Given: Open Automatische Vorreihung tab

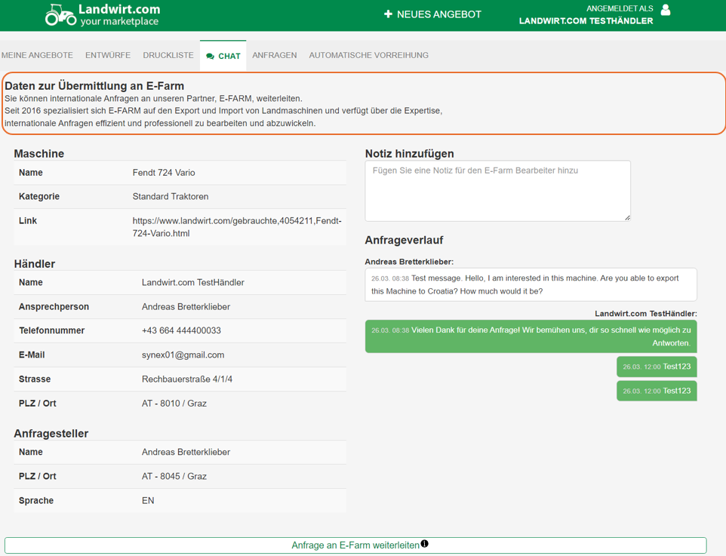Looking at the screenshot, I should tap(368, 55).
